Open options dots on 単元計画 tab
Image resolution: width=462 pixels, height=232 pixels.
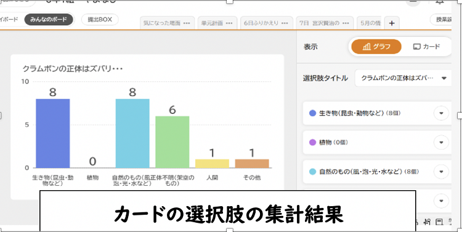tap(229, 23)
